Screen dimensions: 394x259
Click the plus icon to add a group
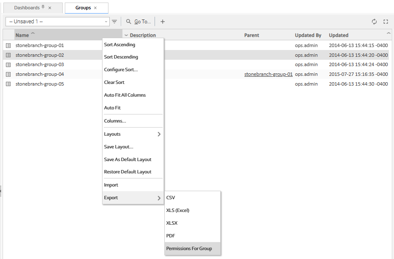[x=163, y=21]
